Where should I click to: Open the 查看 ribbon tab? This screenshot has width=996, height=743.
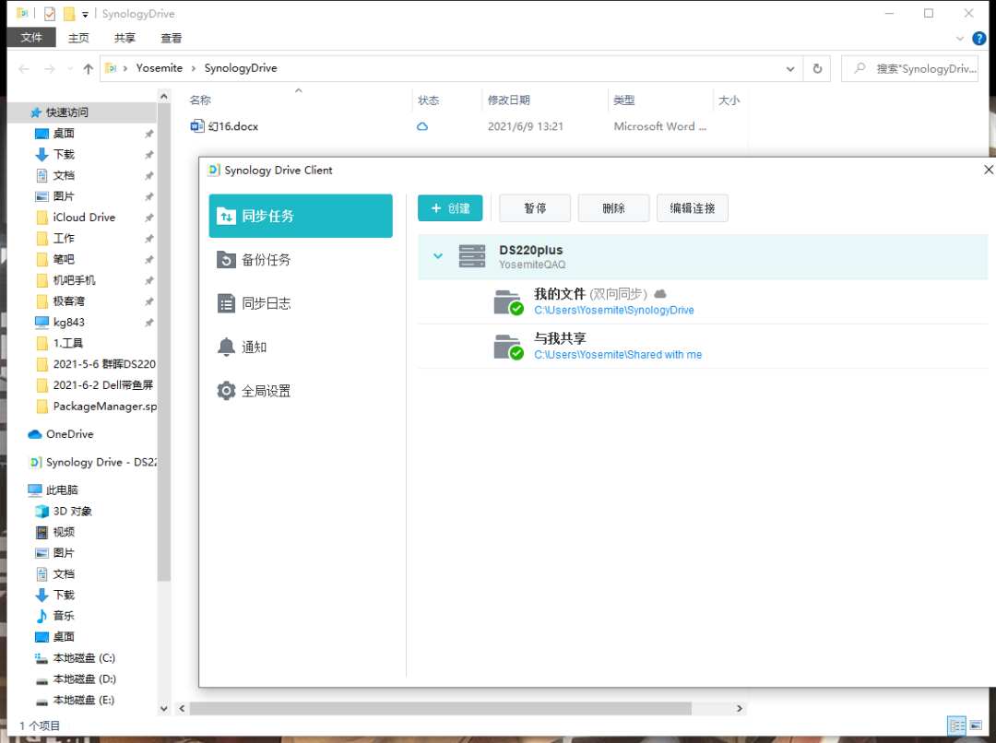[x=172, y=38]
